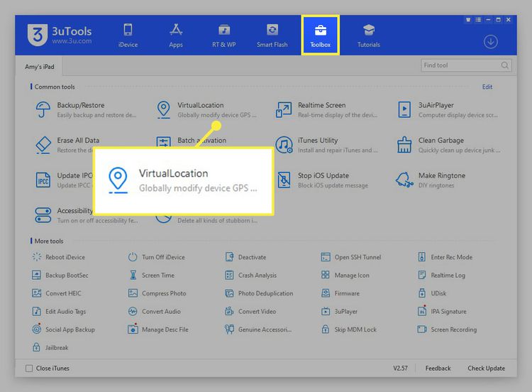Select Deactivate tool

tap(245, 257)
